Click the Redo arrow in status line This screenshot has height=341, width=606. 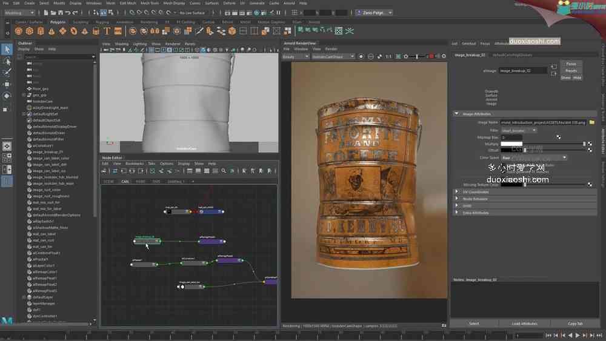[x=75, y=13]
